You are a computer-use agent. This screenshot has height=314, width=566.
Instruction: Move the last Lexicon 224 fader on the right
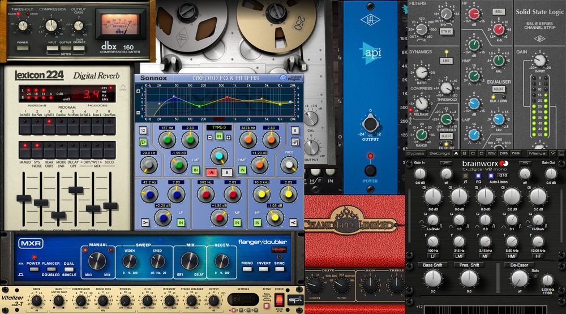[110, 206]
